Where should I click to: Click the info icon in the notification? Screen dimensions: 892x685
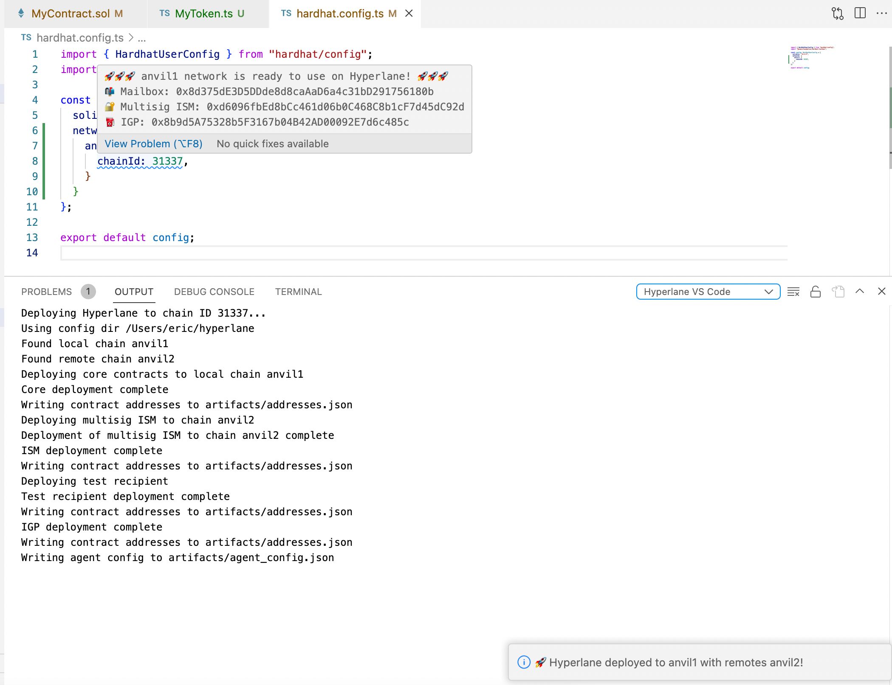tap(524, 662)
